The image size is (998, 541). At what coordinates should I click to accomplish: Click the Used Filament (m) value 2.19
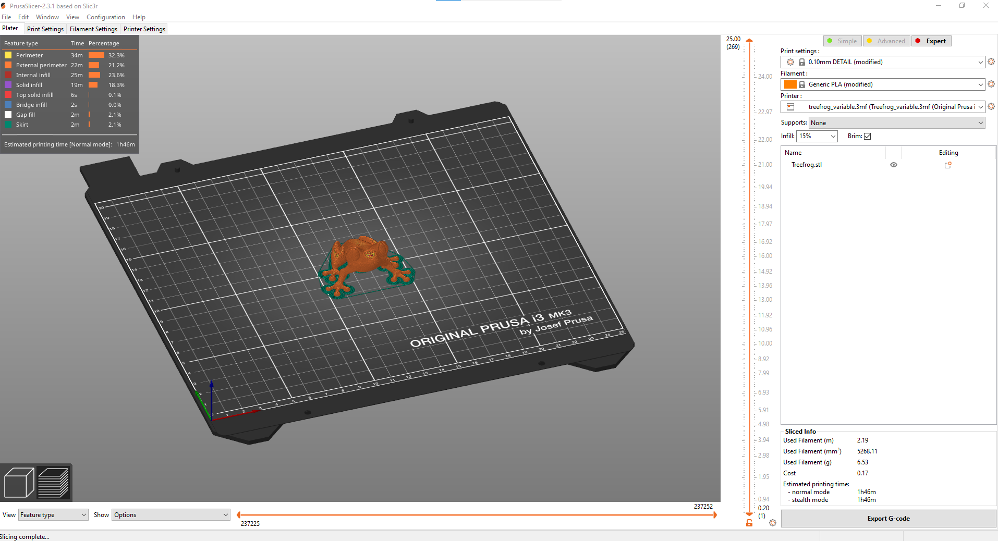click(862, 440)
